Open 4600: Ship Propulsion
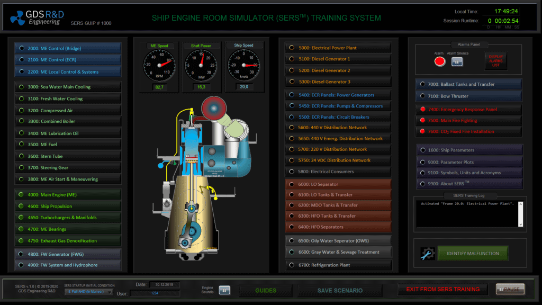The height and width of the screenshot is (305, 542). pos(68,206)
